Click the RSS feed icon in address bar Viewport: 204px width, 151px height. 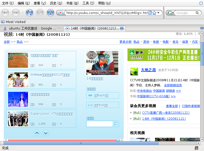click(x=150, y=13)
